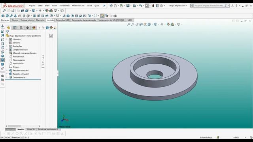Switch to the Ferramentas de renderização tab
253x142 pixels.
[84, 20]
